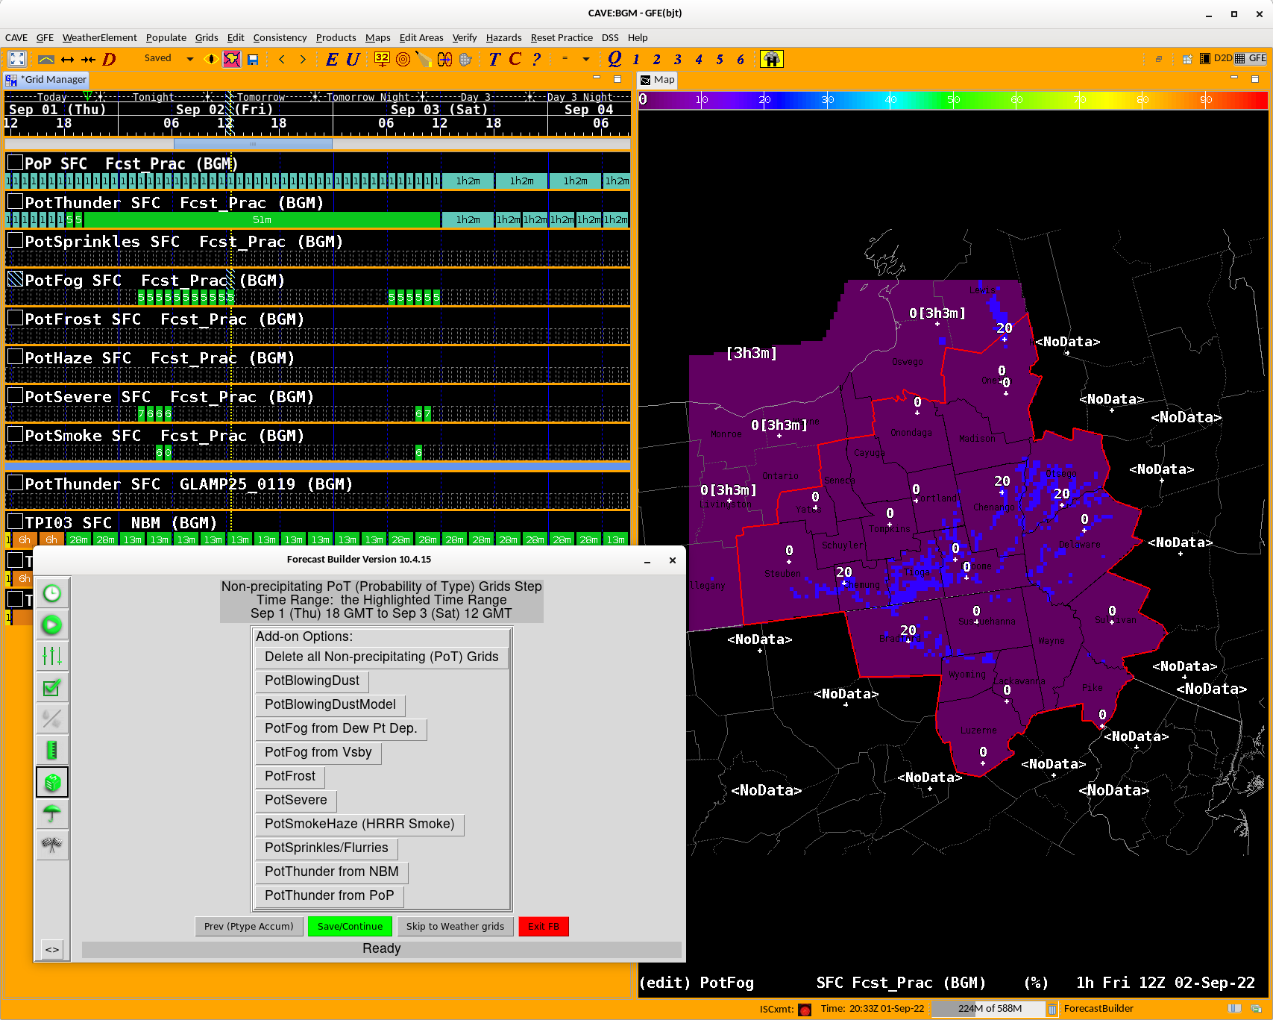Click the red question mark icon
This screenshot has height=1020, width=1273.
pos(536,59)
